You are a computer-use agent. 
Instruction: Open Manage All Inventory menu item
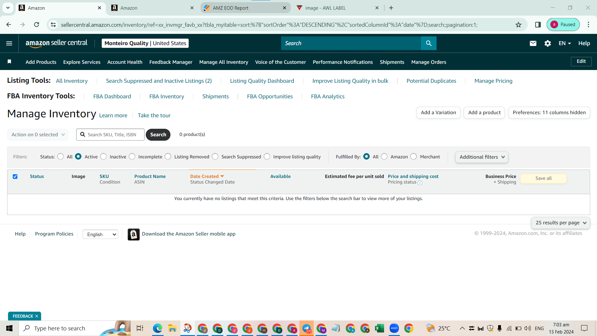pyautogui.click(x=224, y=62)
